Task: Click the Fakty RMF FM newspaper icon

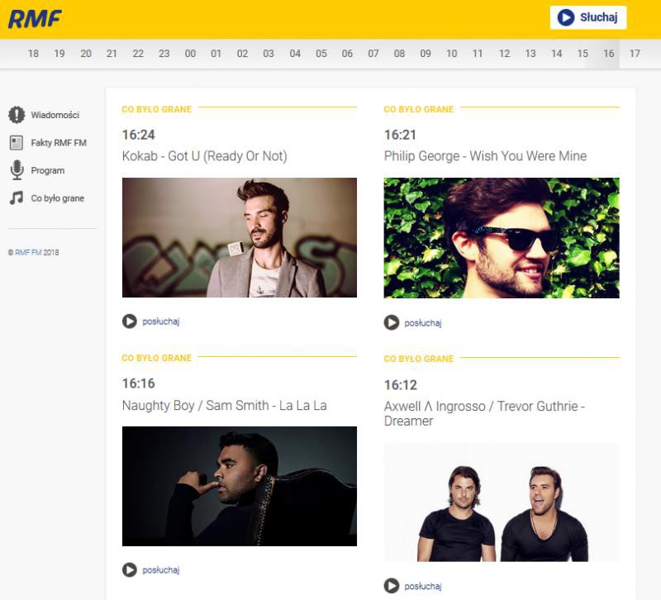Action: pyautogui.click(x=17, y=143)
